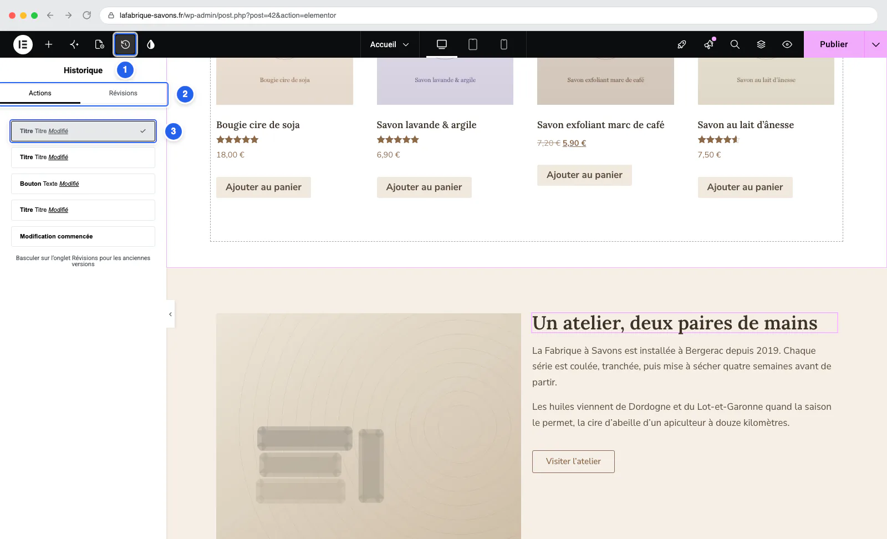Viewport: 887px width, 539px height.
Task: Open the Accueil page dropdown
Action: [389, 44]
